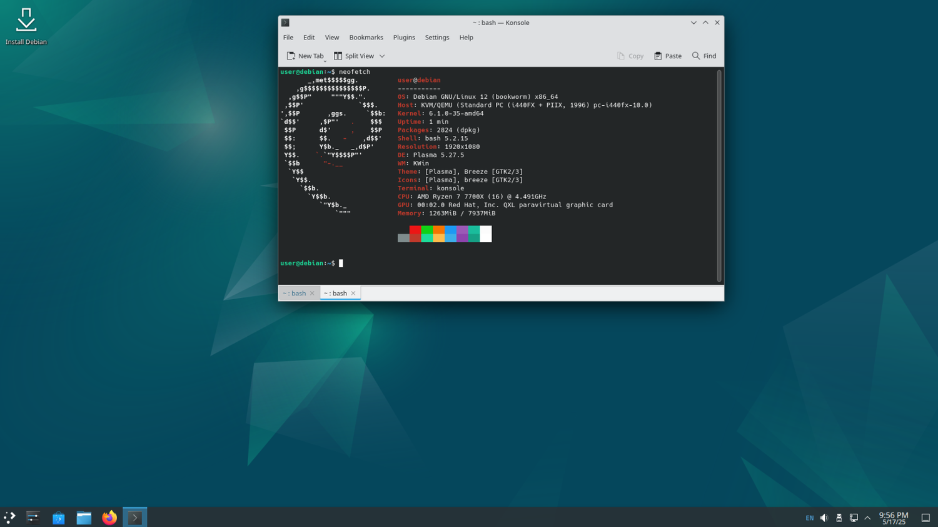Open the removable devices tray icon
The image size is (938, 527).
839,518
